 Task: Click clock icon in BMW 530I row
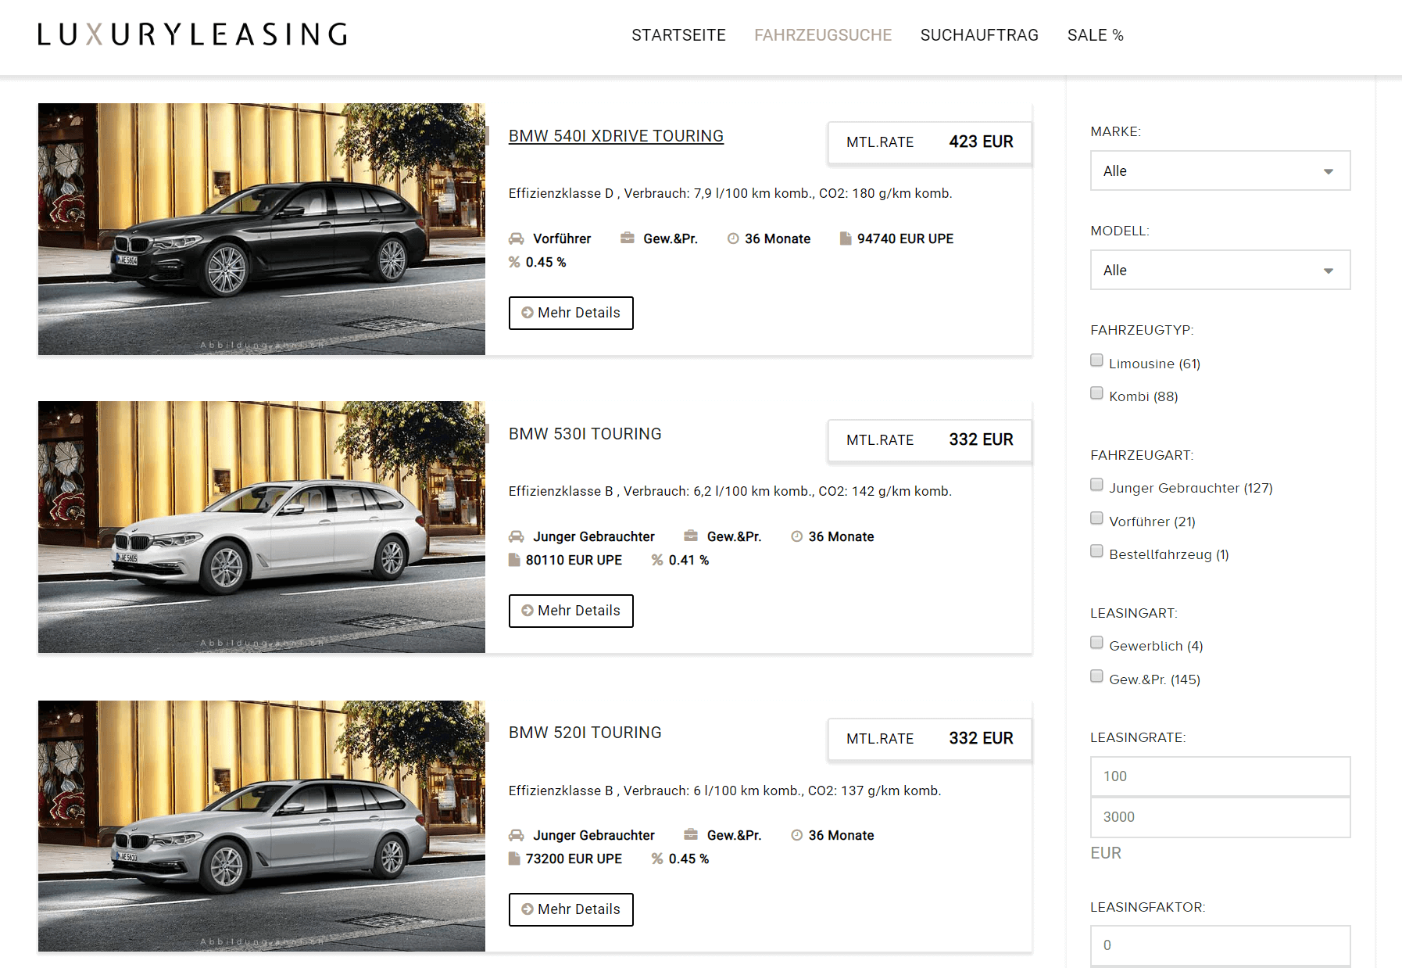(x=797, y=536)
